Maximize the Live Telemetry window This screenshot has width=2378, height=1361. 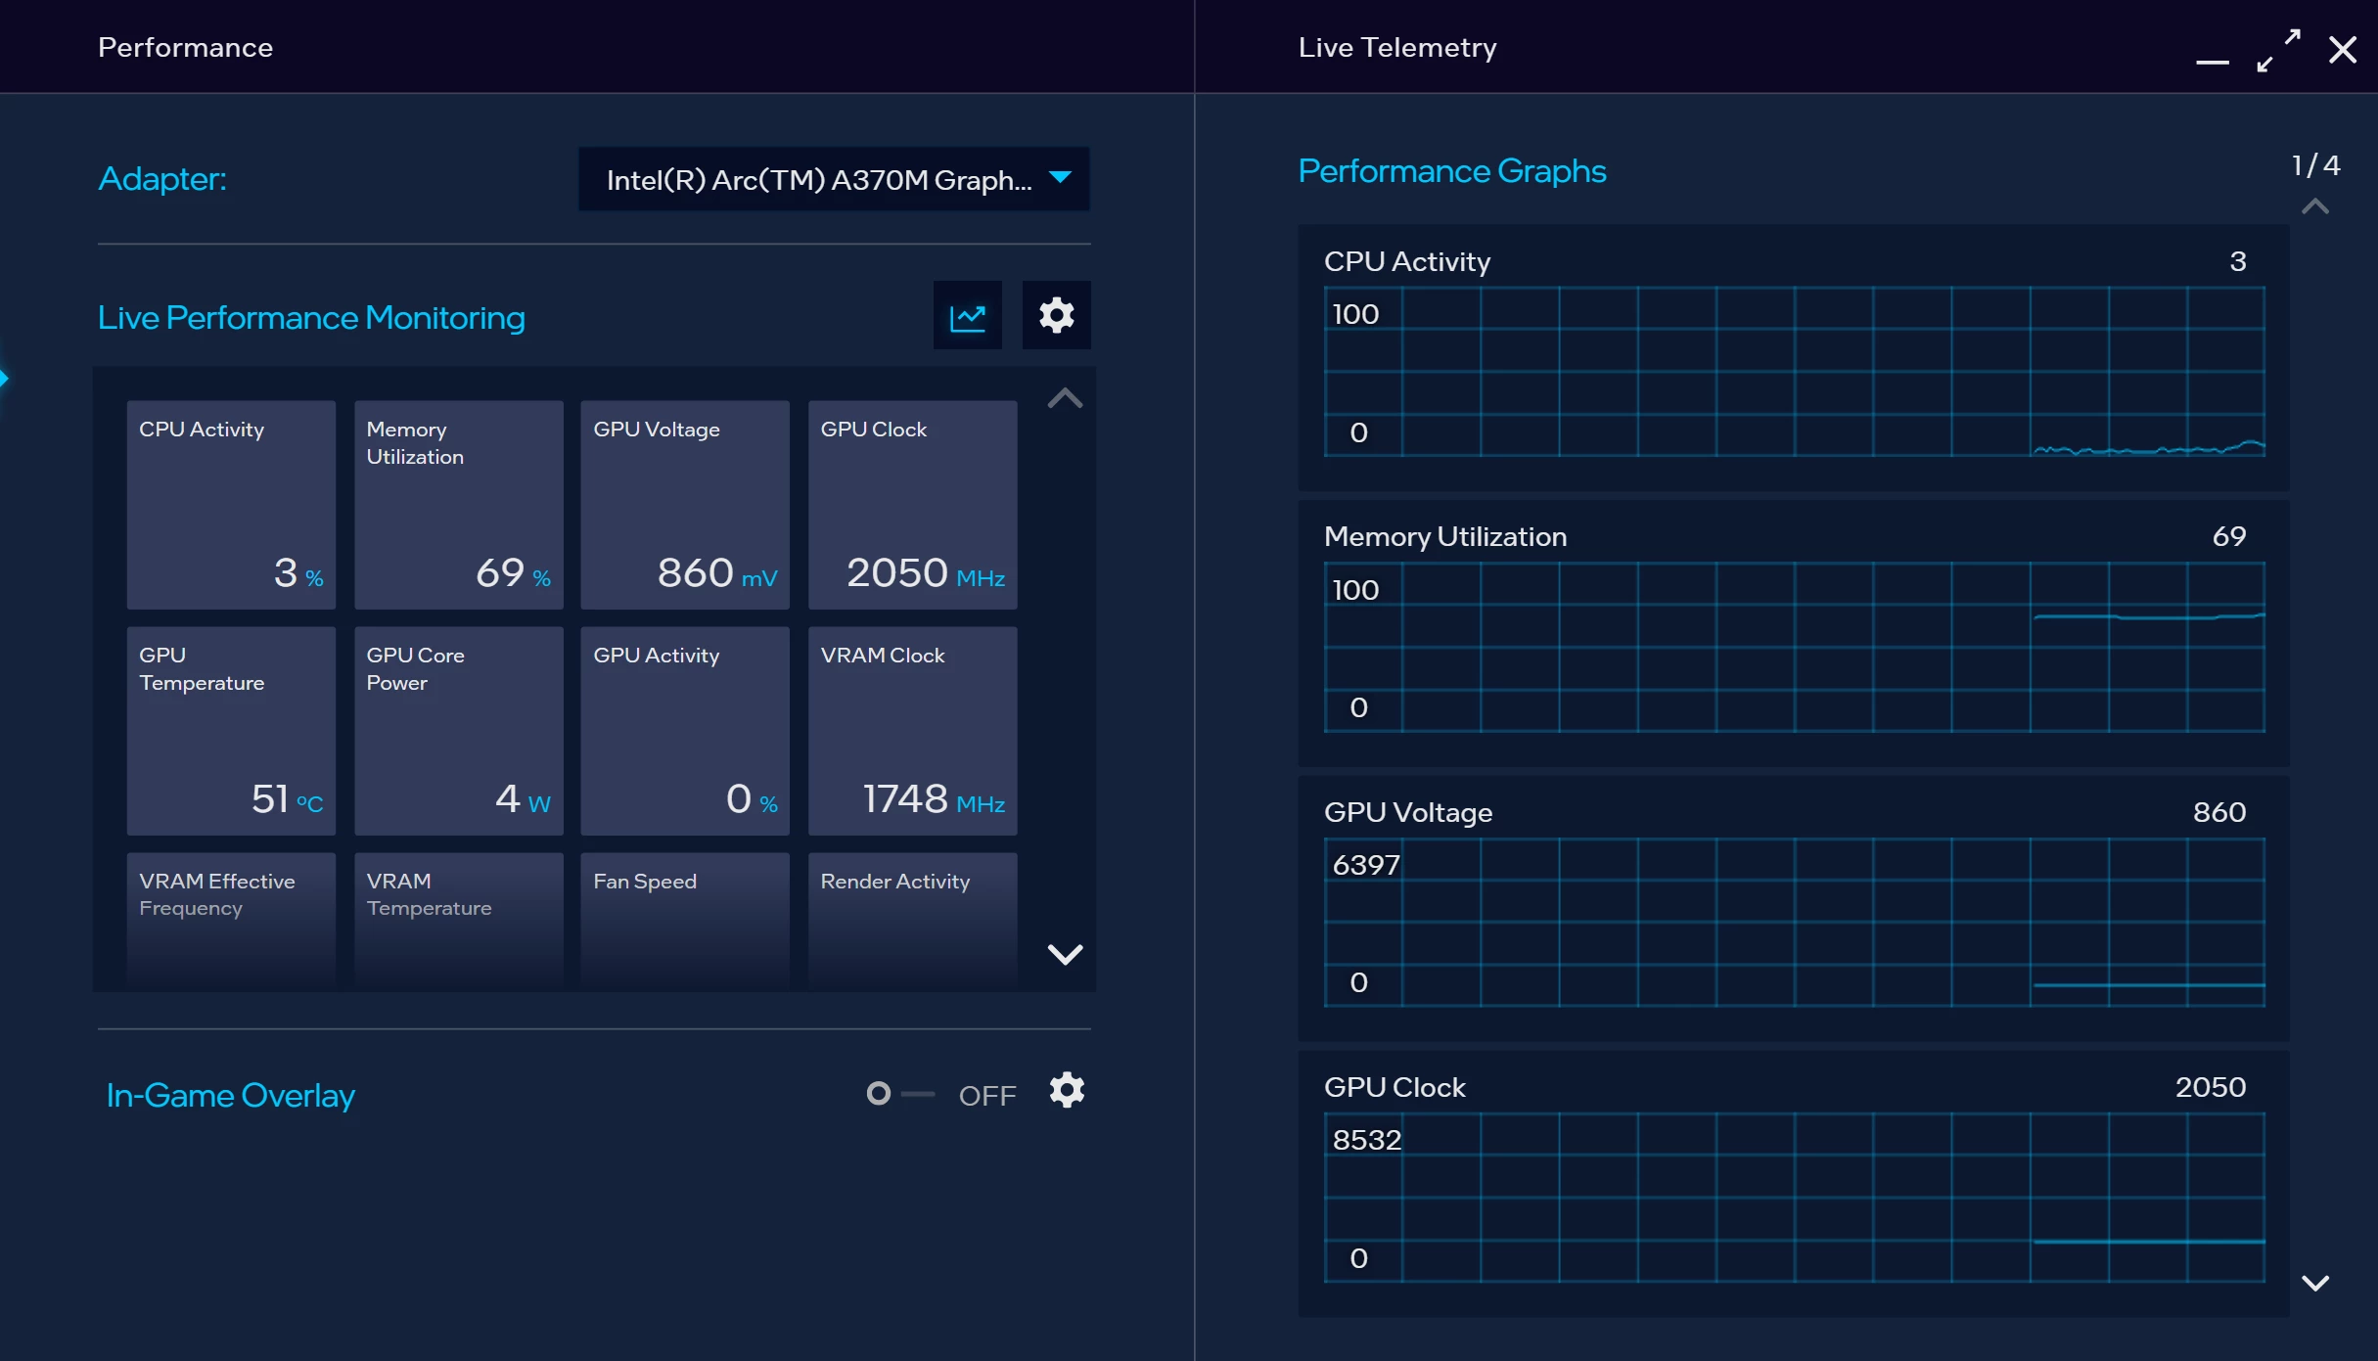pyautogui.click(x=2278, y=50)
